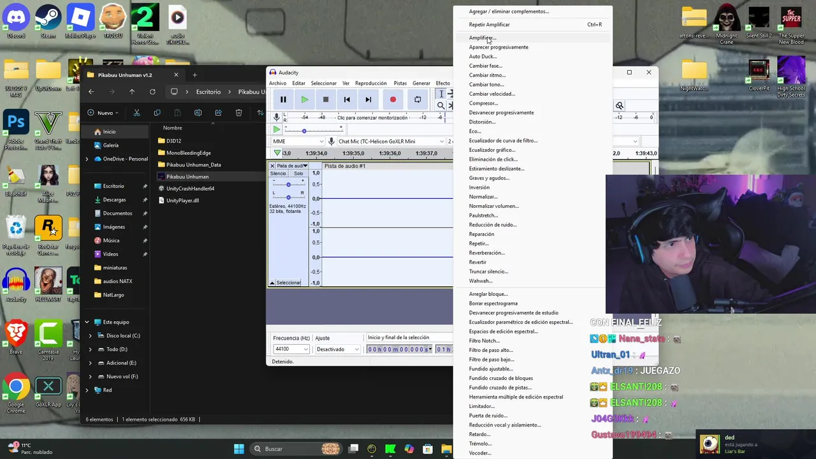This screenshot has width=816, height=459.
Task: Collapse the Este equipo tree node
Action: 87,322
